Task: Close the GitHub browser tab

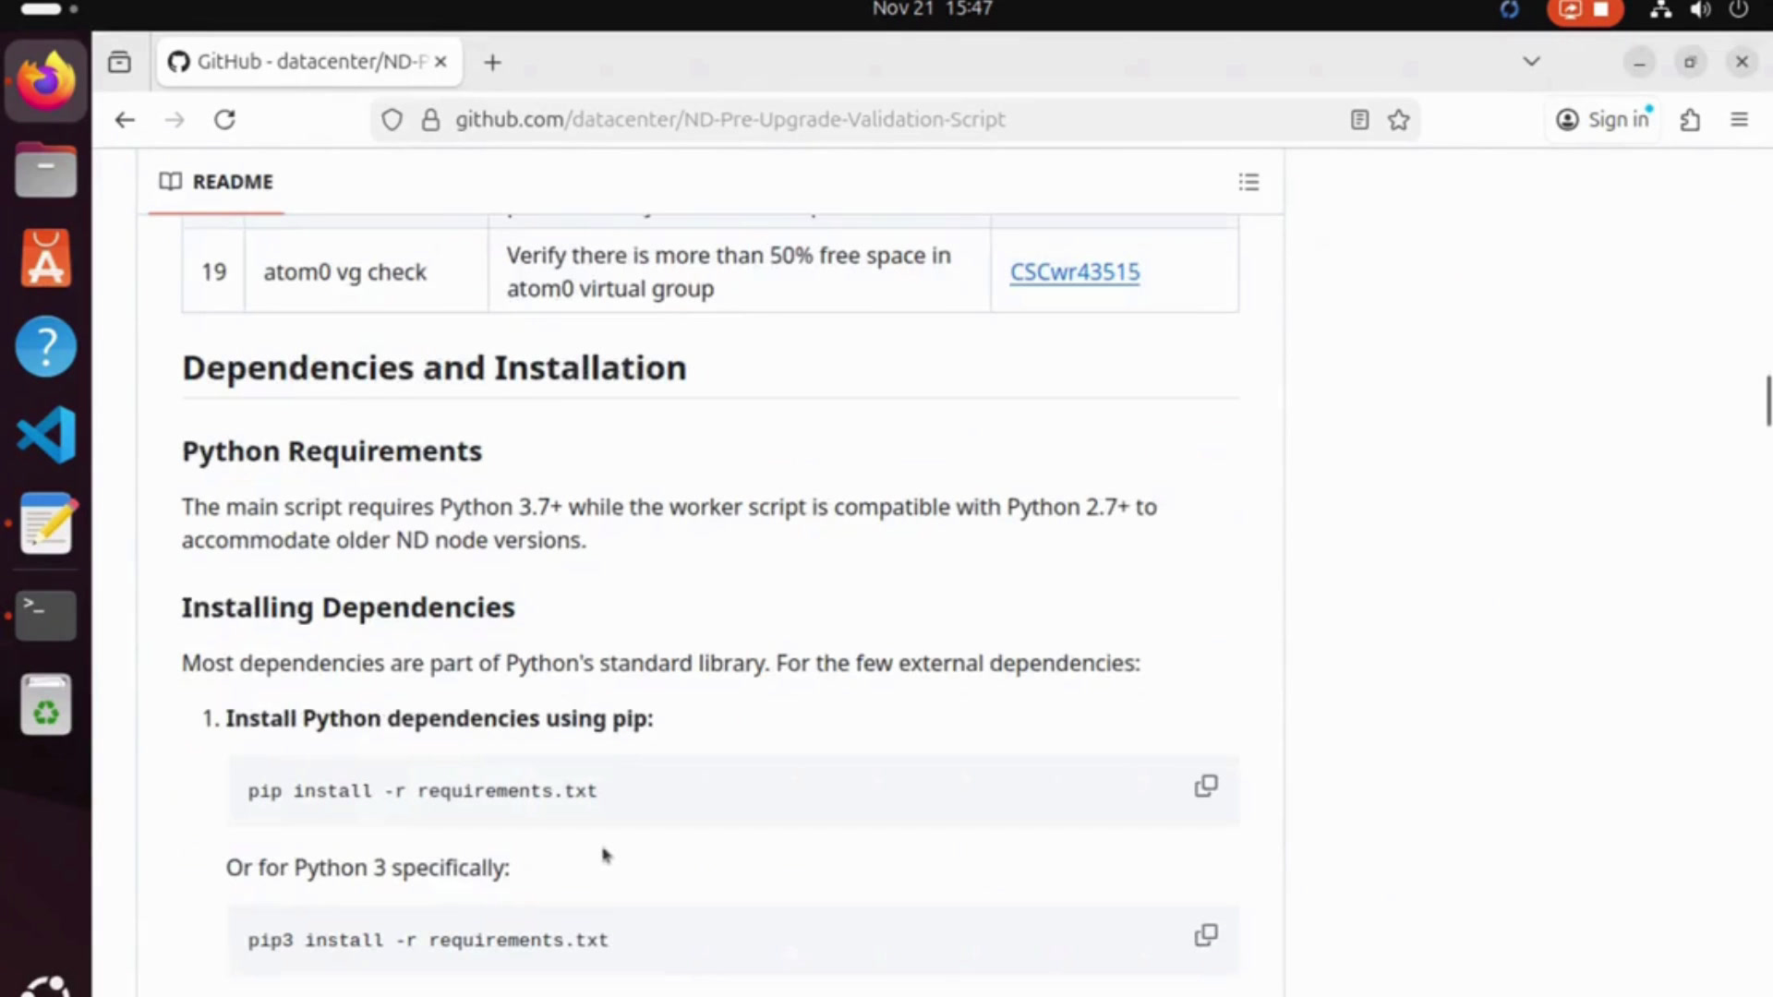Action: pyautogui.click(x=440, y=62)
